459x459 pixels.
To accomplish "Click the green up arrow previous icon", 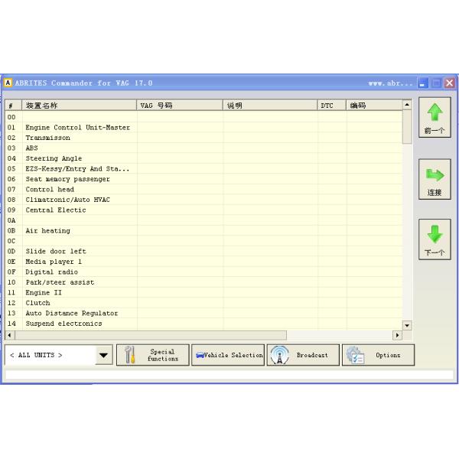I will click(435, 114).
